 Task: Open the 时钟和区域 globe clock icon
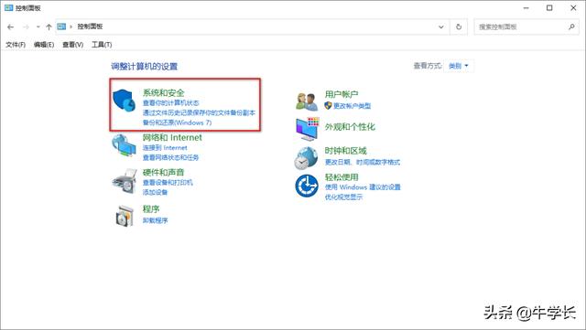tap(306, 158)
